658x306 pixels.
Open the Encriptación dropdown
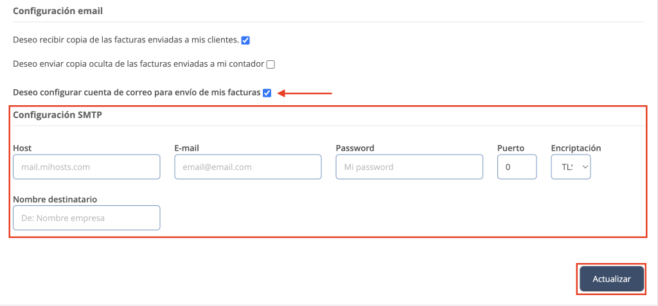coord(571,167)
